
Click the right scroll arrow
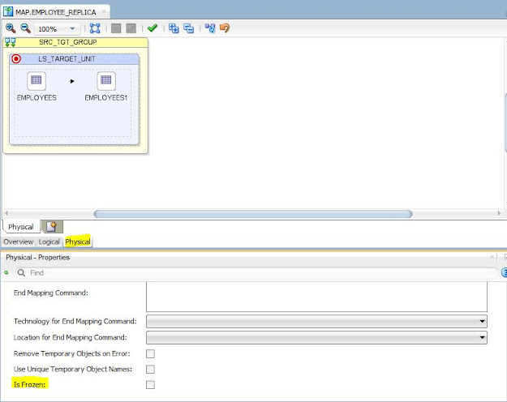(499, 213)
